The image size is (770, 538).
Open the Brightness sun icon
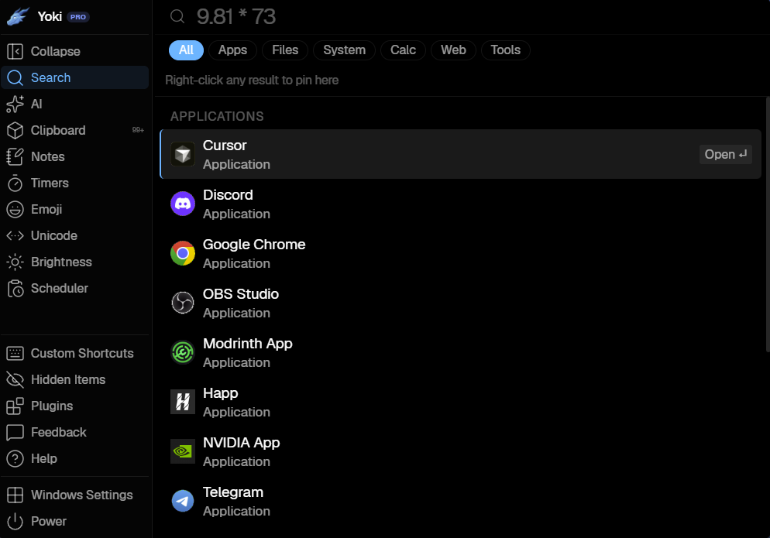point(15,262)
